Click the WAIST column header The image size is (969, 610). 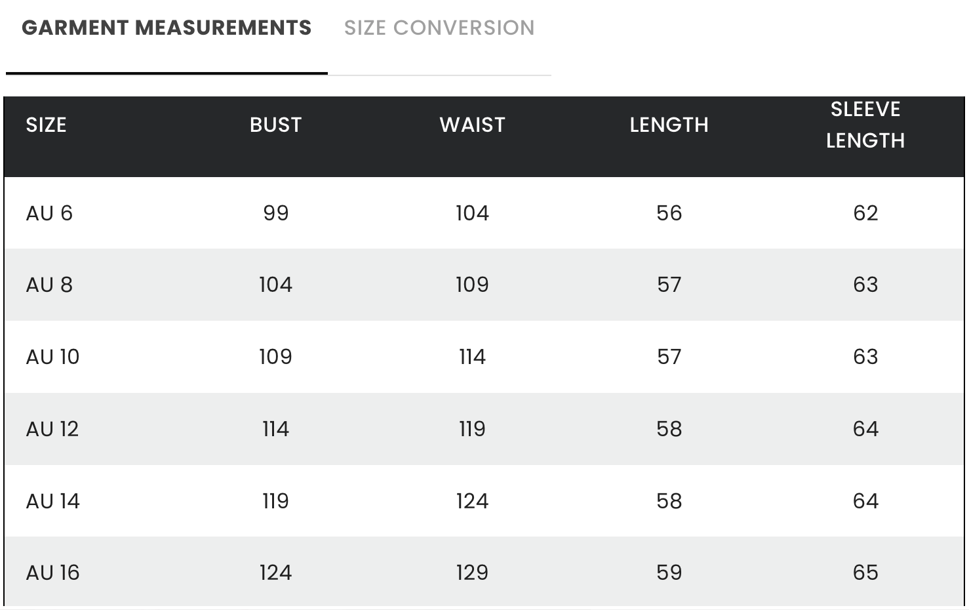[x=472, y=125]
